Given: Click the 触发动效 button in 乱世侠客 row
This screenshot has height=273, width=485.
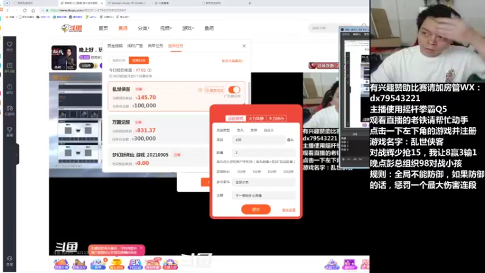Looking at the screenshot, I should pos(215,90).
